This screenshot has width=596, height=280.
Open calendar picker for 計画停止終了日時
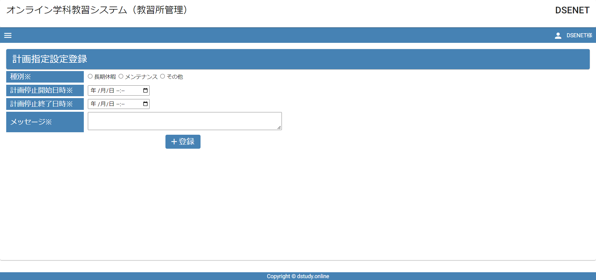[145, 104]
